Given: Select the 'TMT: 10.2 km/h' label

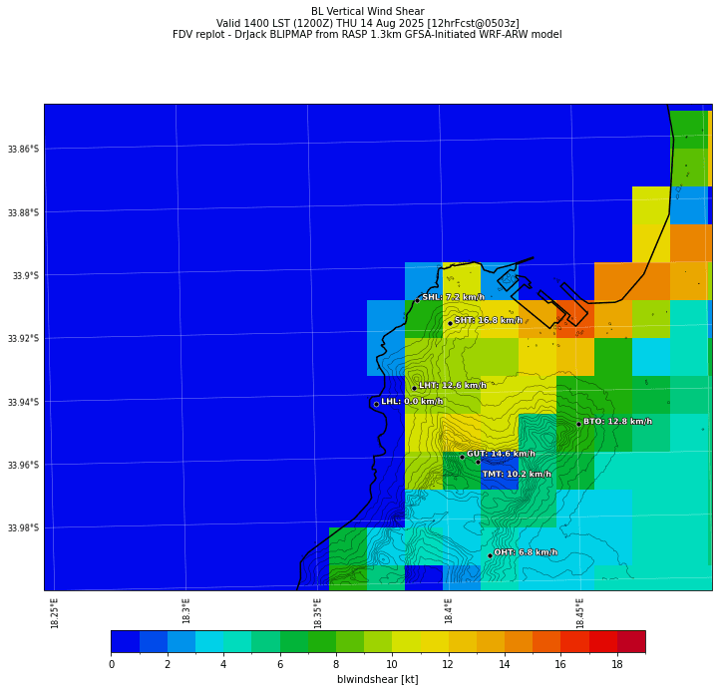Looking at the screenshot, I should (x=517, y=474).
